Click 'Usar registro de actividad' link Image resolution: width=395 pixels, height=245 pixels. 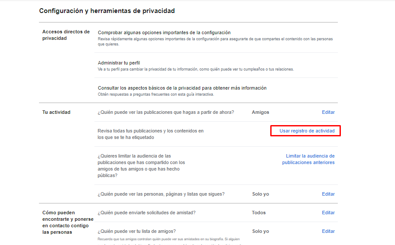pyautogui.click(x=307, y=131)
